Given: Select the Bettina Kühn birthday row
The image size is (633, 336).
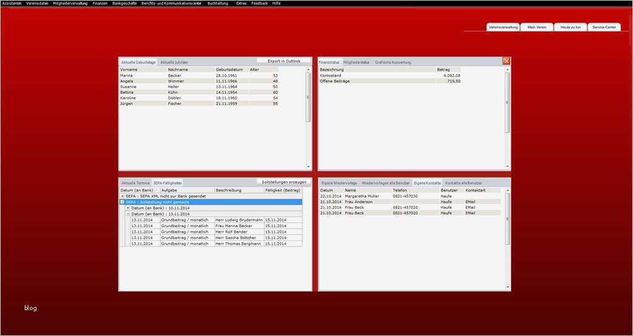Looking at the screenshot, I should pos(199,93).
